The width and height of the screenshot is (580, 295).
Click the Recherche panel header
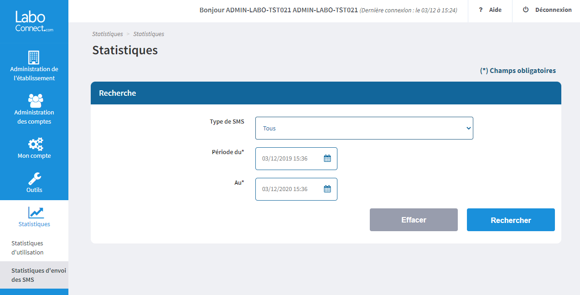[326, 93]
